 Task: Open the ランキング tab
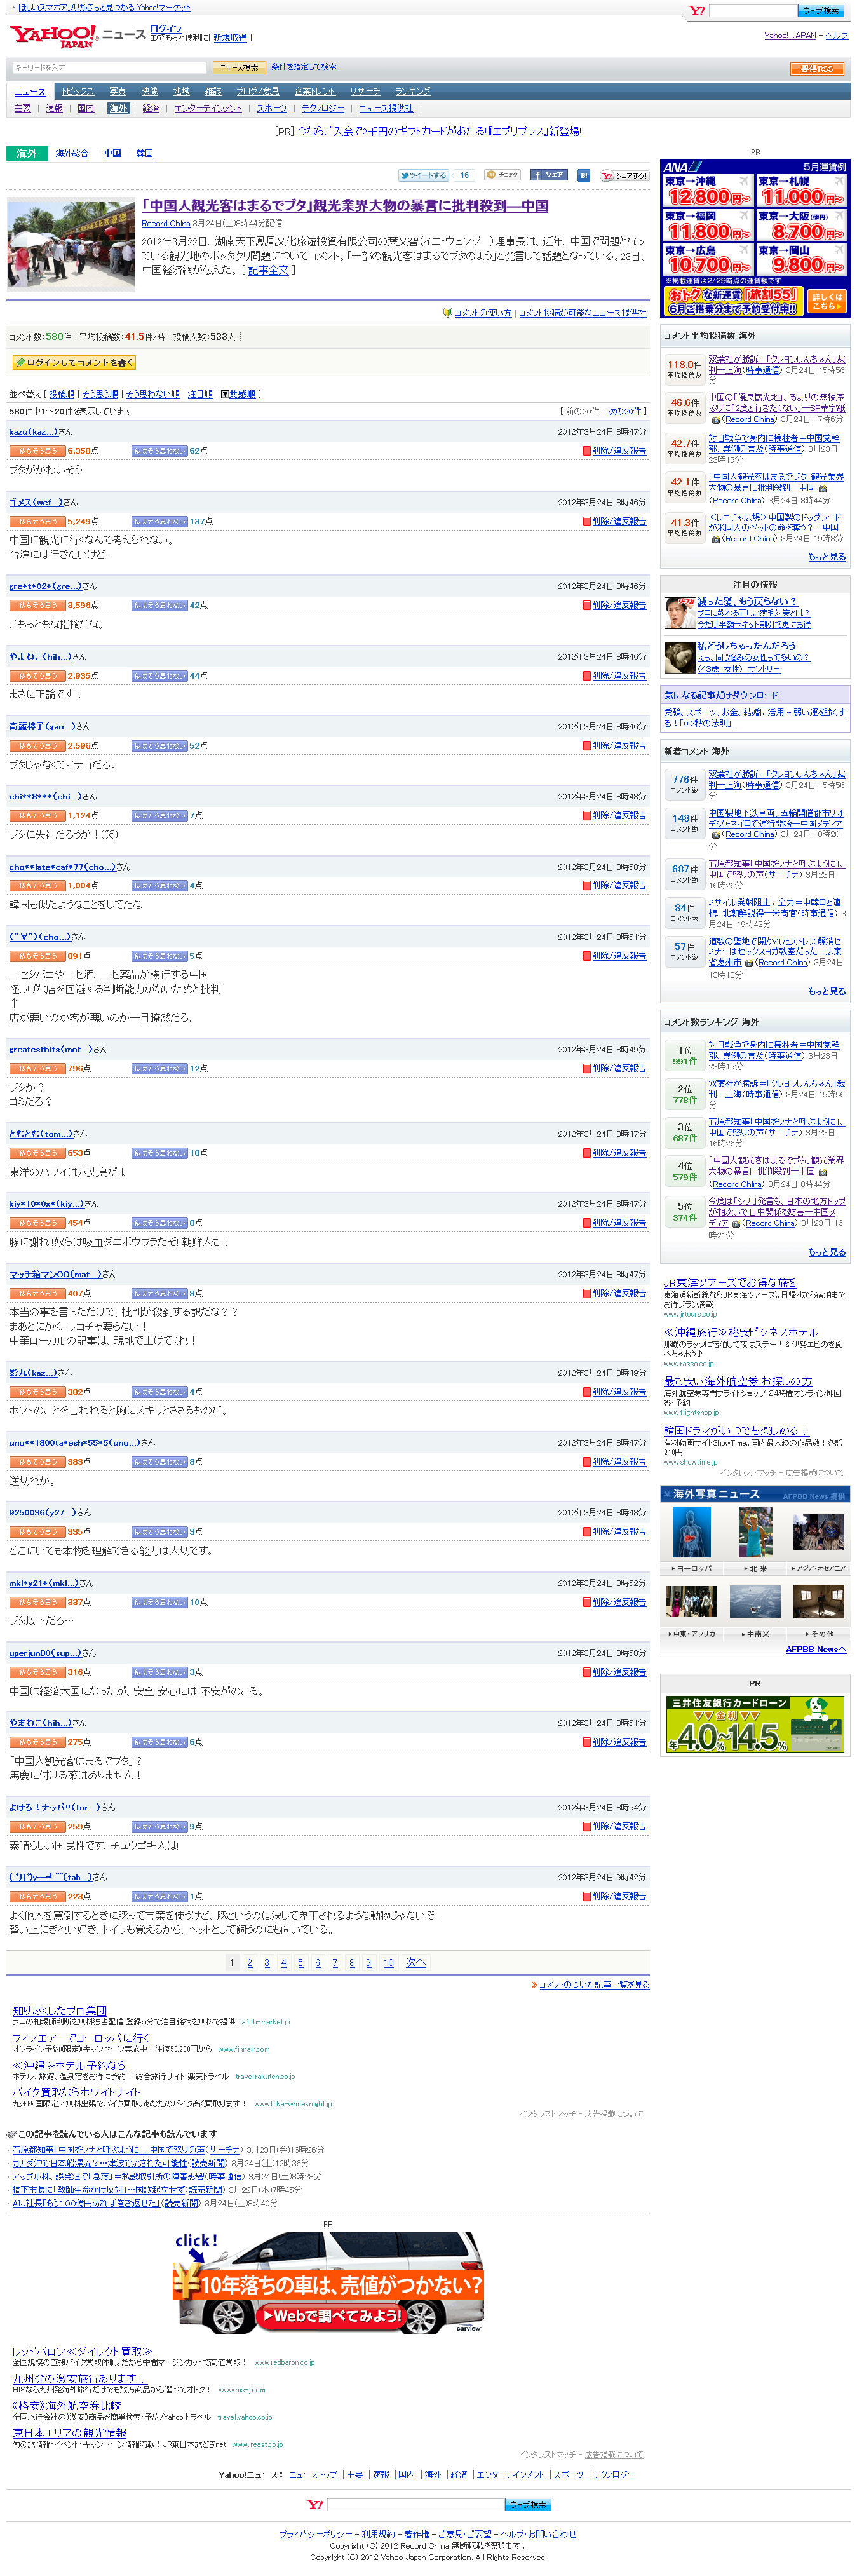click(412, 92)
